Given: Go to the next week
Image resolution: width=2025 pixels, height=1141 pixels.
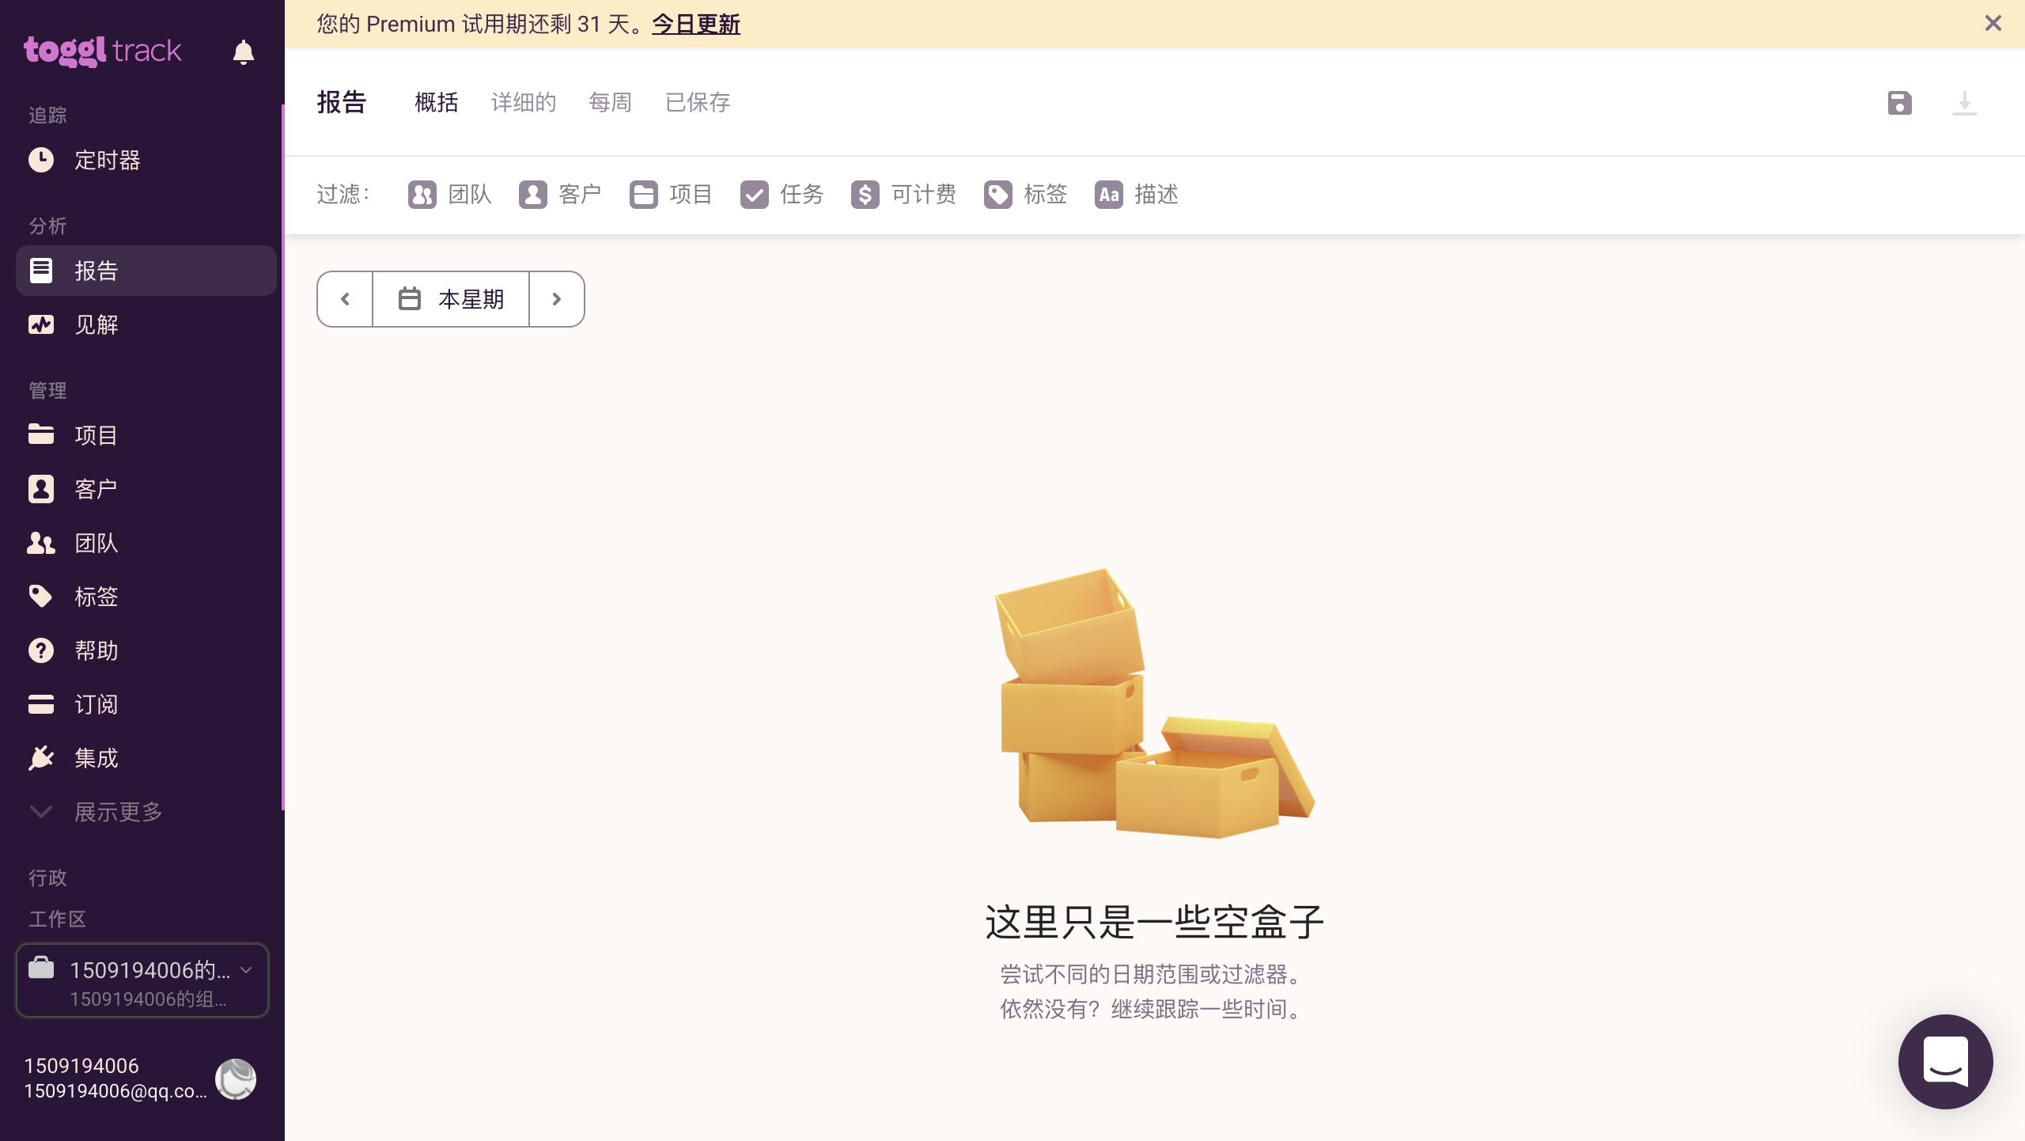Looking at the screenshot, I should tap(557, 299).
